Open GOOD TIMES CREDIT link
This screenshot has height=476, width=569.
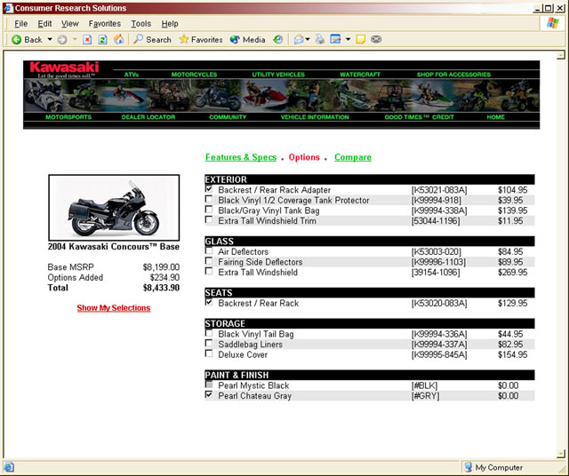(x=419, y=117)
